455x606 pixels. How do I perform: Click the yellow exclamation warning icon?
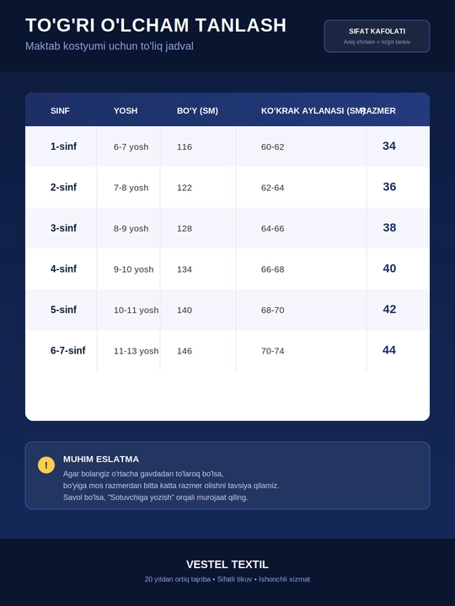pyautogui.click(x=46, y=465)
